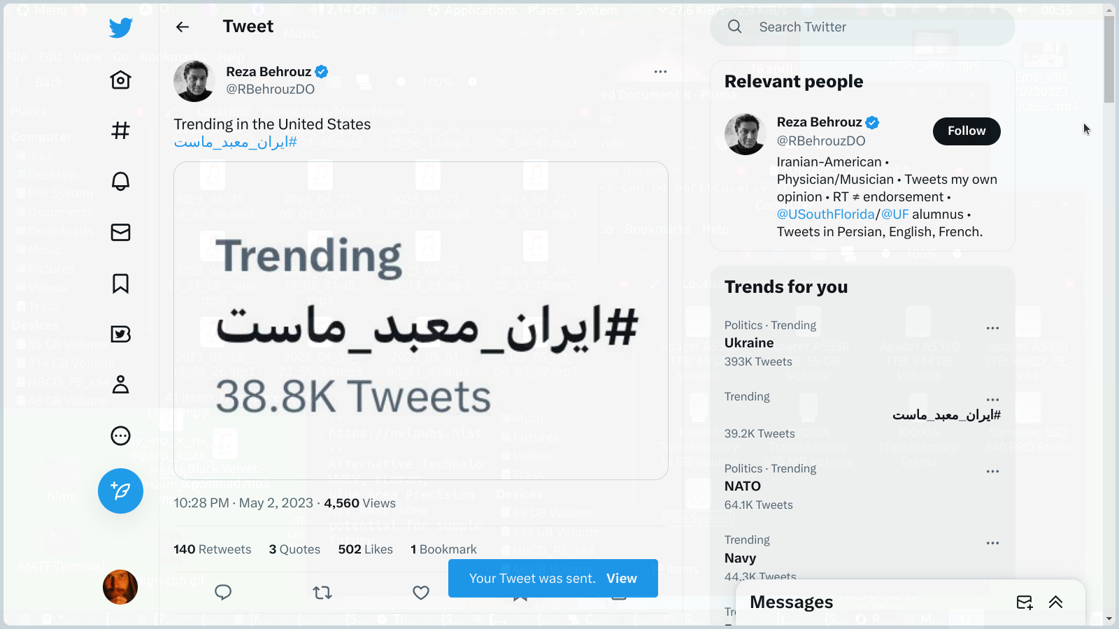Click the compose Tweet button
Viewport: 1119px width, 629px height.
(x=120, y=491)
